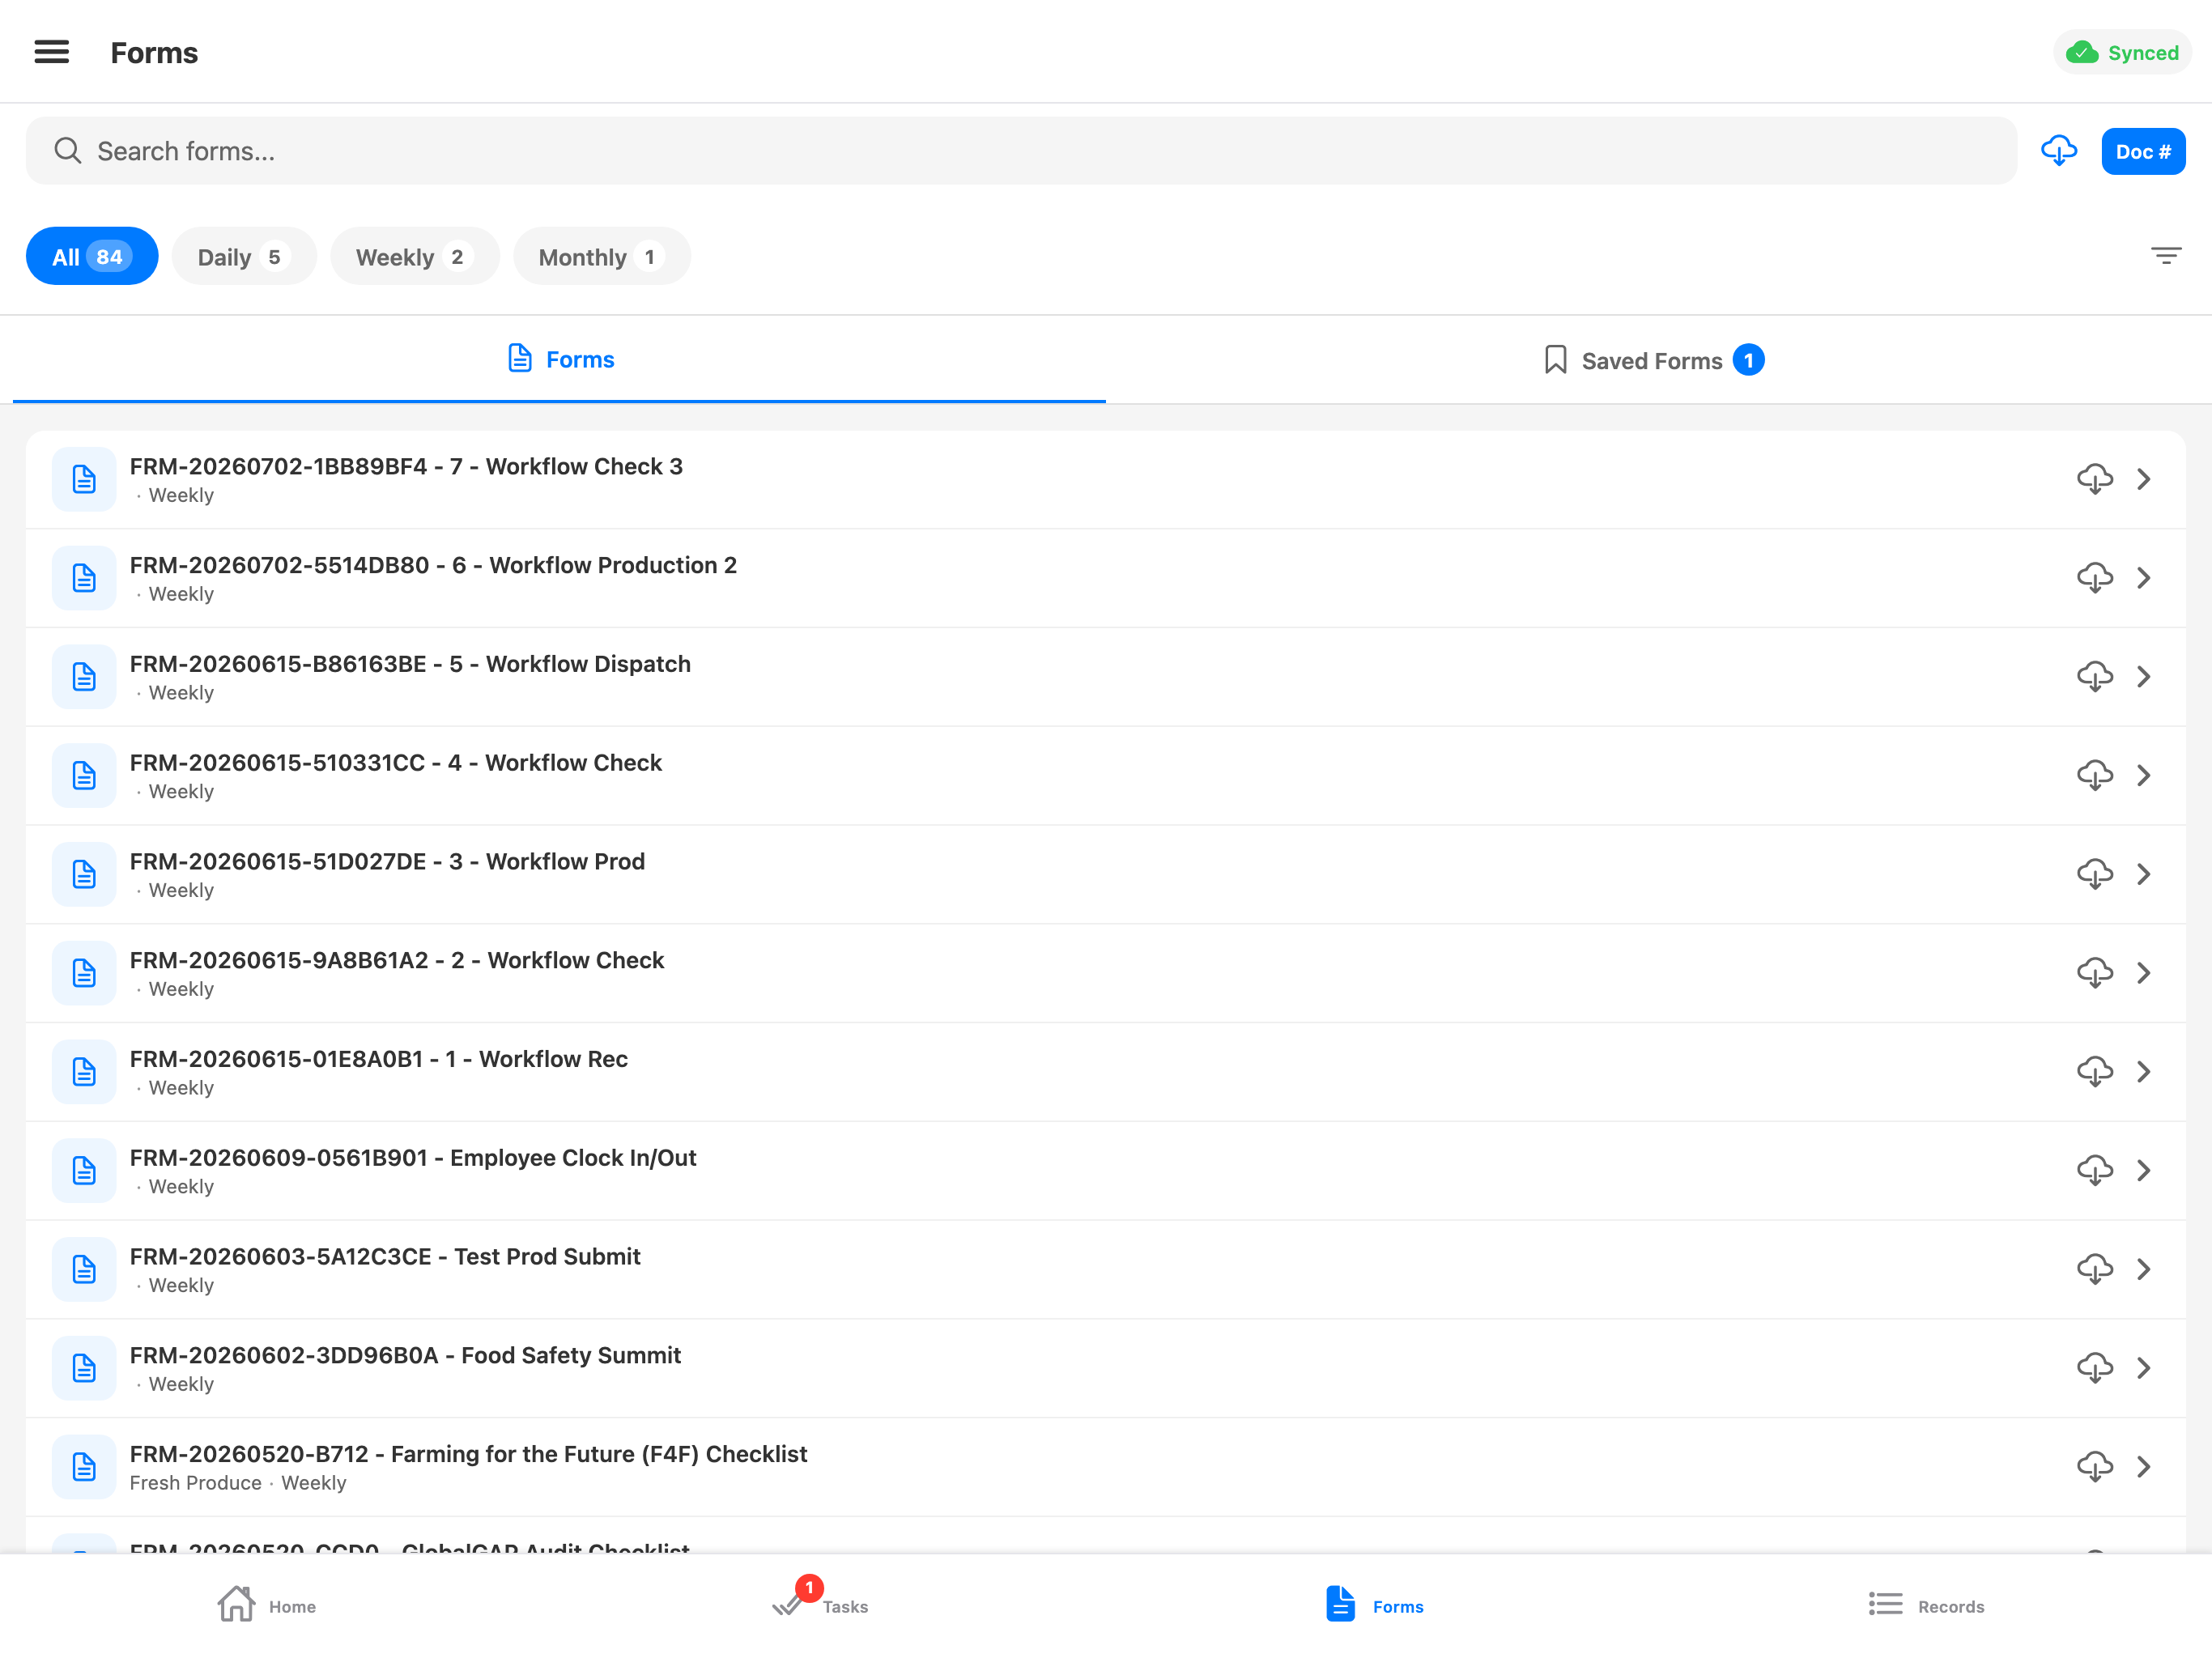
Task: Open FRM-20260615-01E8A0B1 Workflow Rec title
Action: pos(379,1059)
